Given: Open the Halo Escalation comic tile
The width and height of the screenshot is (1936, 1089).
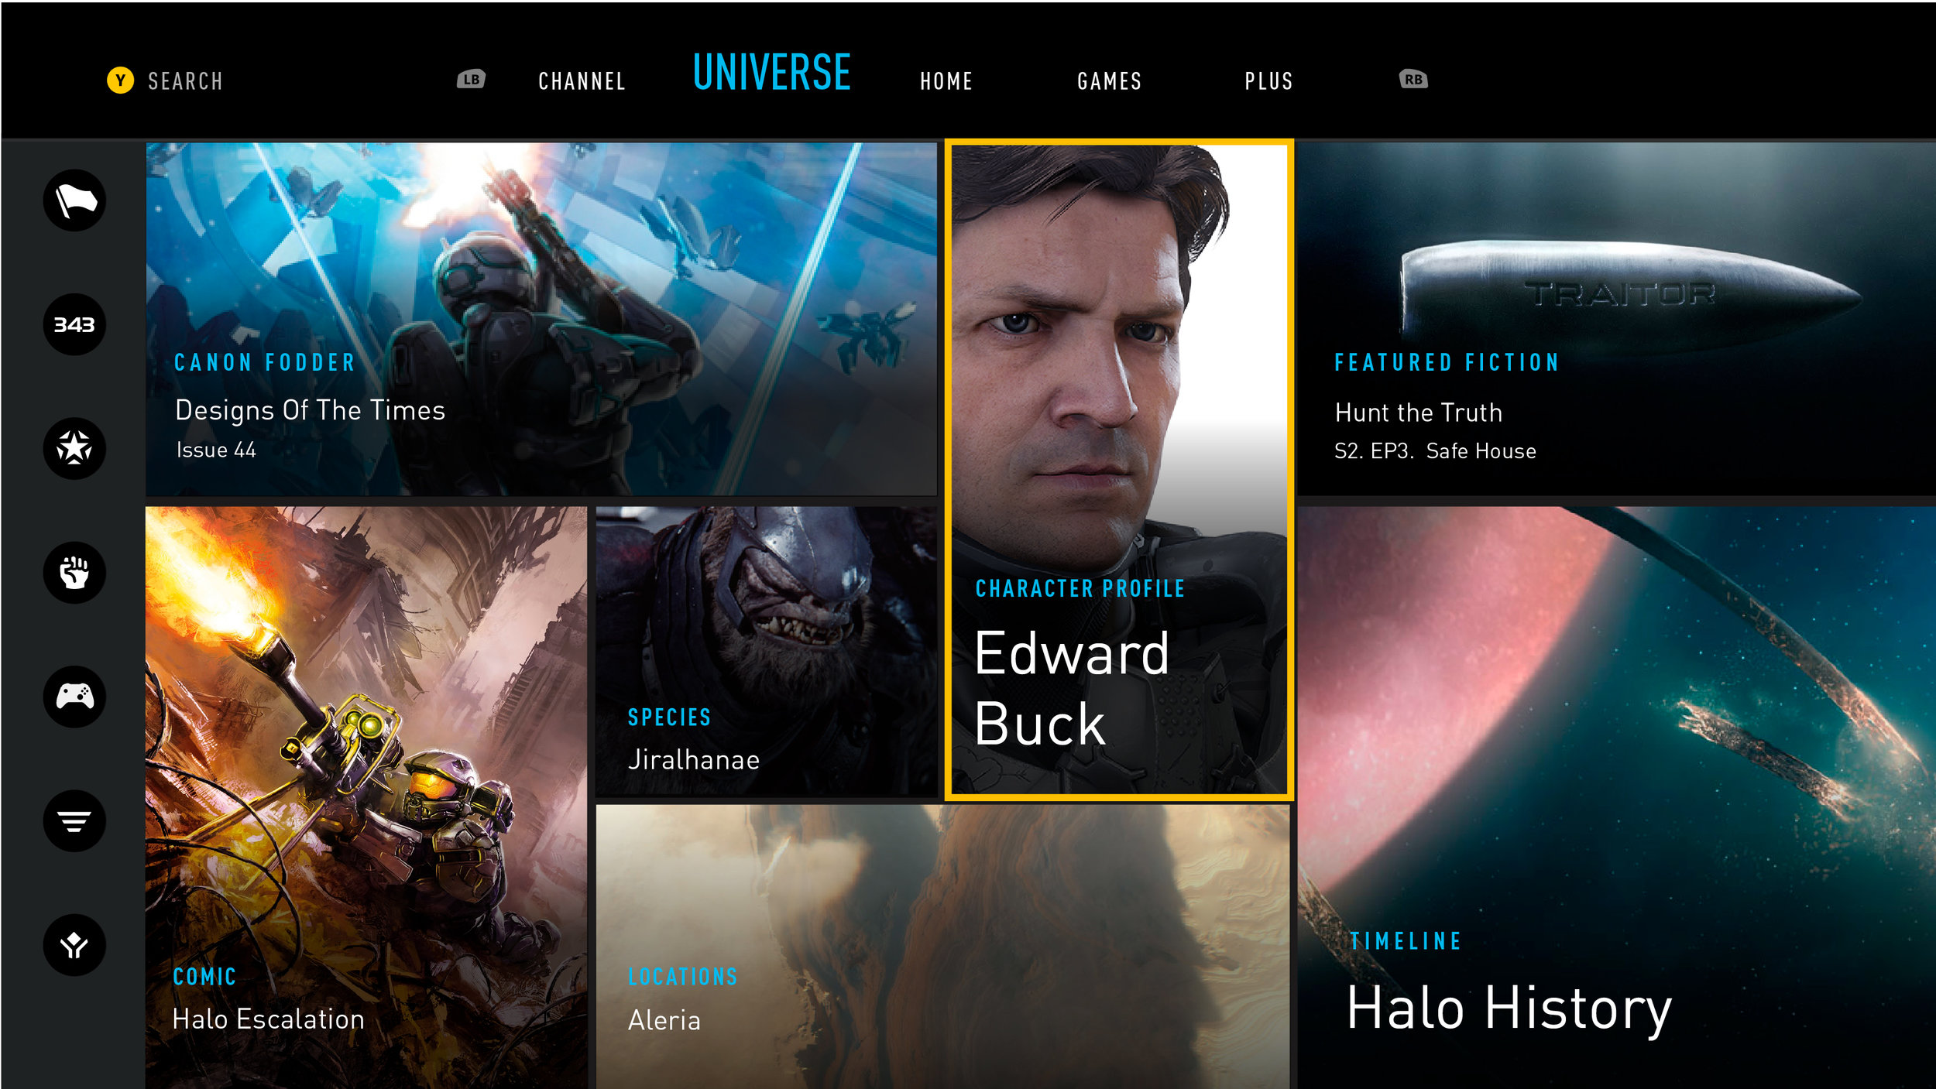Looking at the screenshot, I should click(366, 797).
